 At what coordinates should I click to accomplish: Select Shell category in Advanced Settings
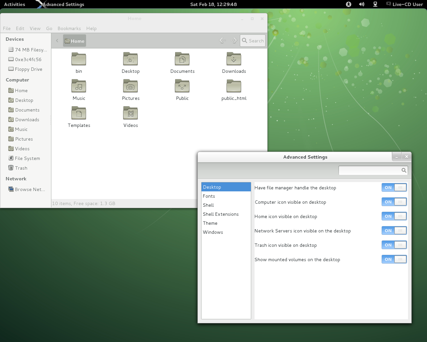tap(226, 205)
